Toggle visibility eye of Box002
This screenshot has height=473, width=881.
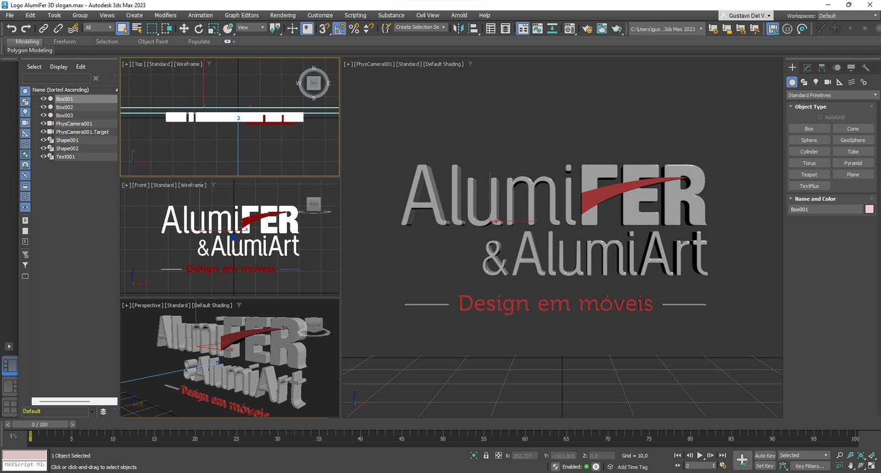[43, 107]
